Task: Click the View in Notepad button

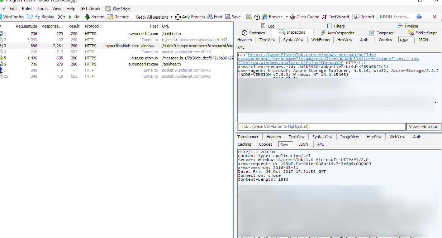Action: (423, 127)
